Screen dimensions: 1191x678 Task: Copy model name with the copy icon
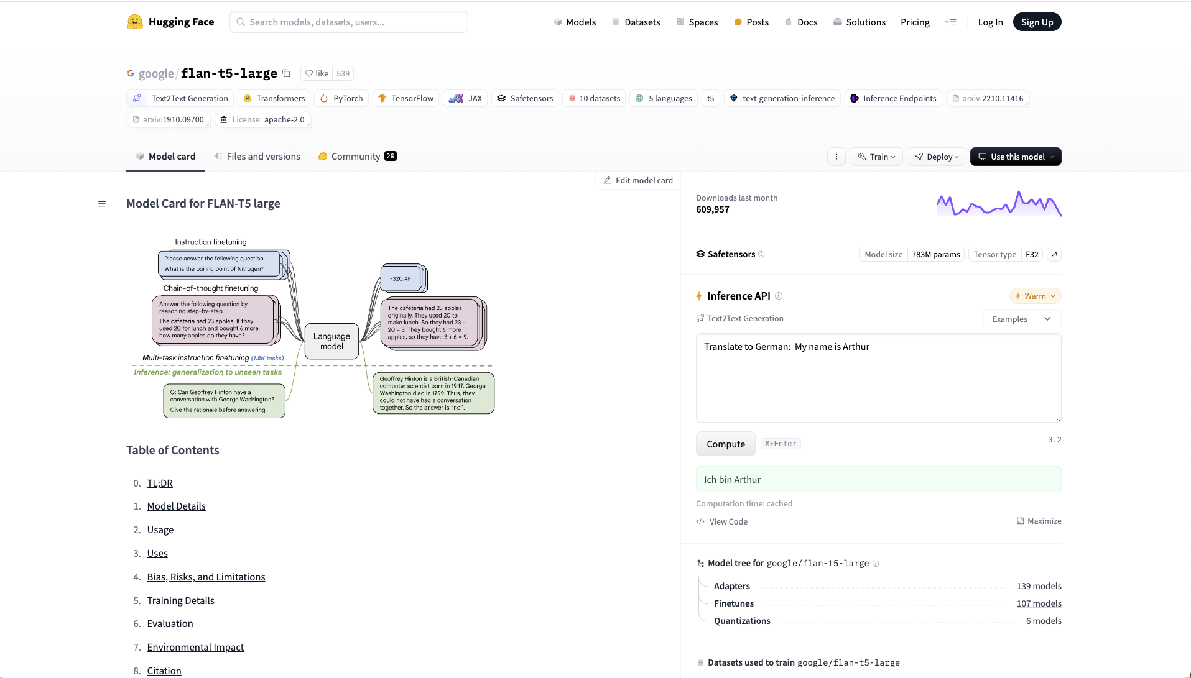click(286, 73)
